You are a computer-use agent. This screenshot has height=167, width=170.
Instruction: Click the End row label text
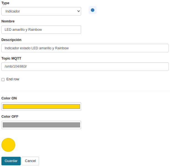13,79
